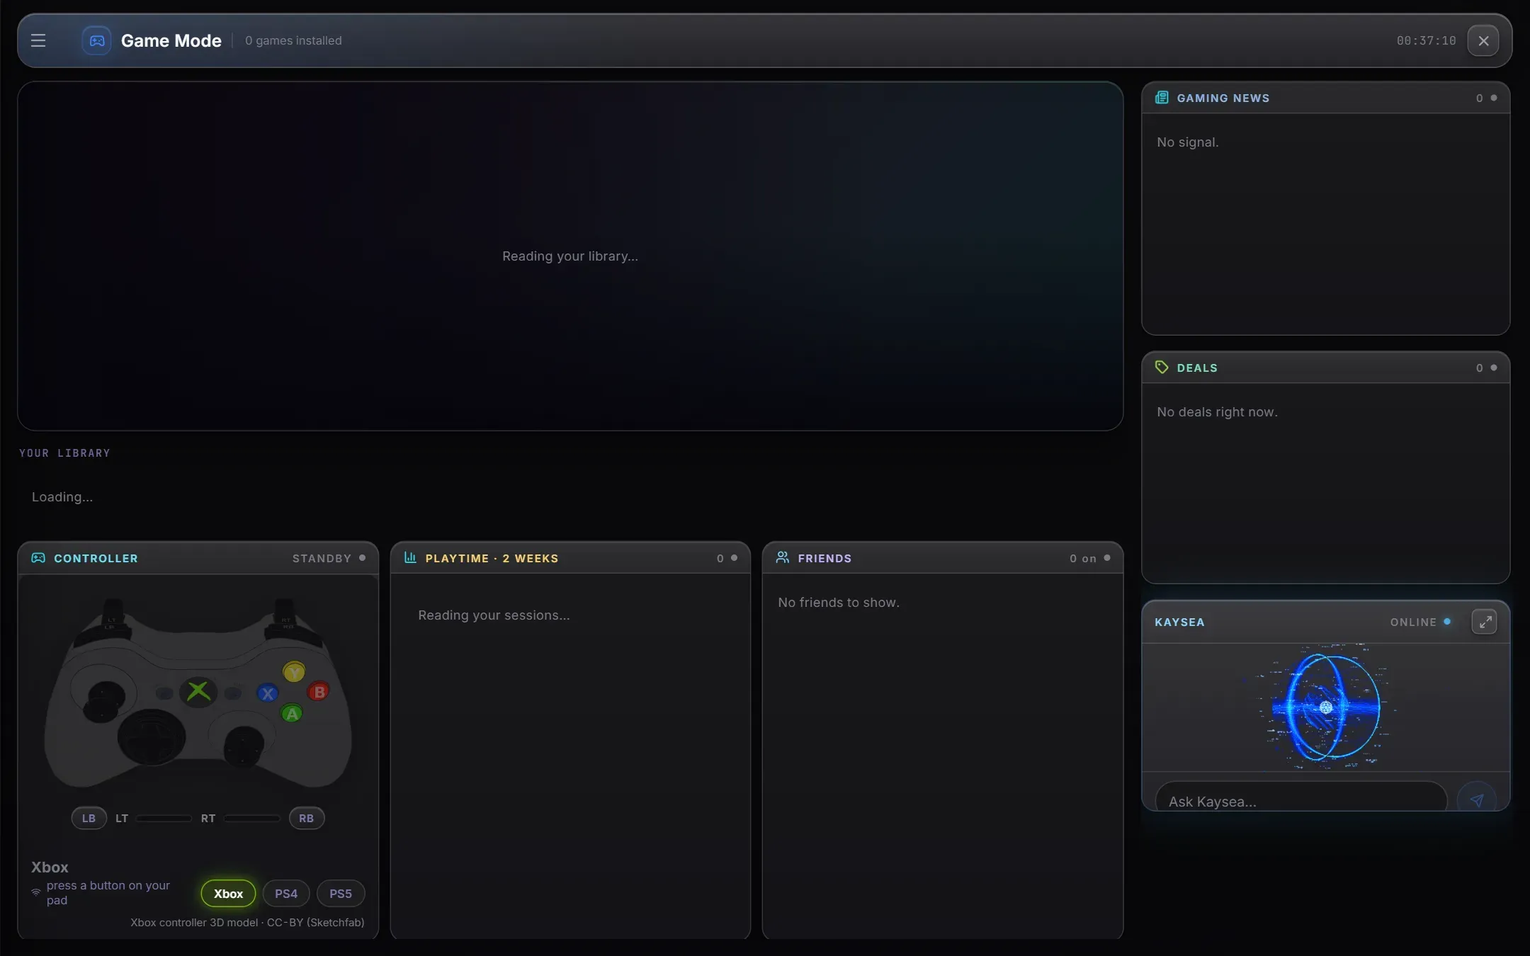Screen dimensions: 1530x956
Task: Click the LB bumper button
Action: click(x=89, y=818)
